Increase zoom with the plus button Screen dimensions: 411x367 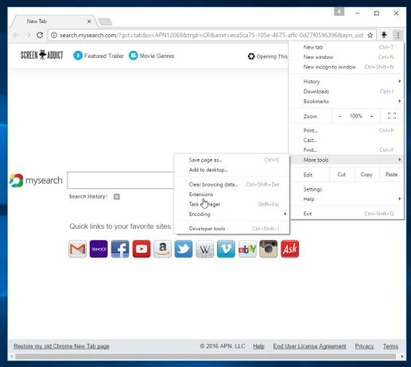(371, 116)
